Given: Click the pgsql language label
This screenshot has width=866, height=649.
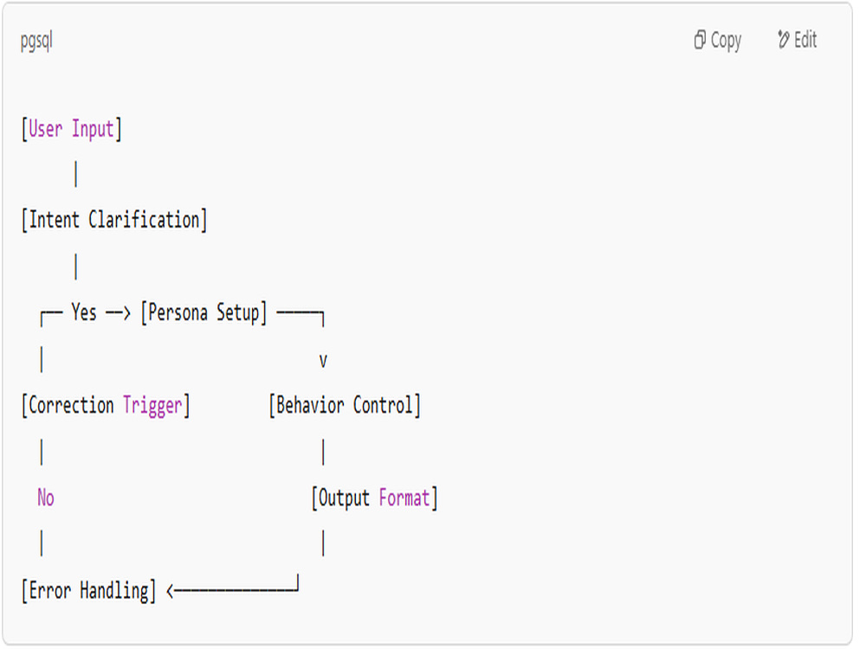Looking at the screenshot, I should coord(36,42).
